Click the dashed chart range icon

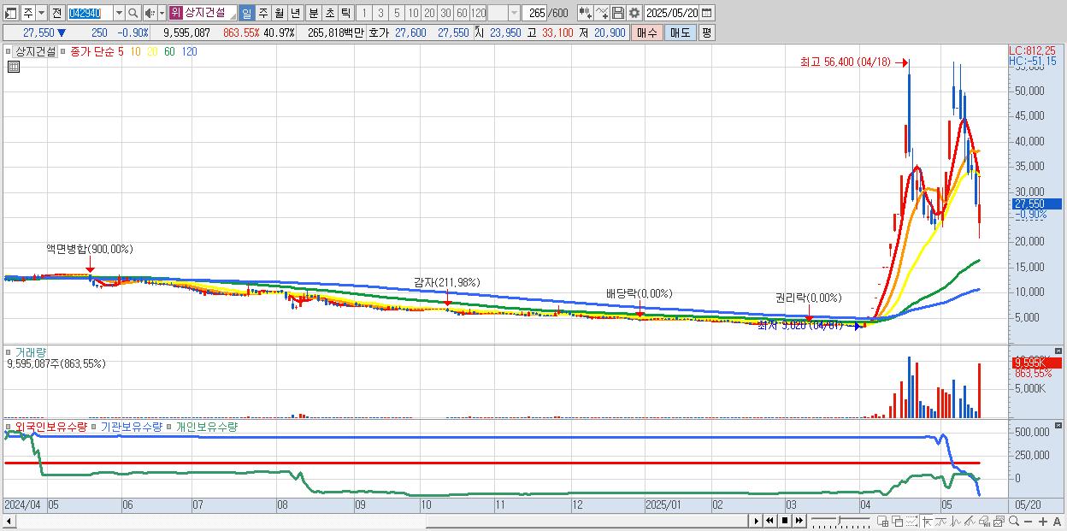tap(911, 521)
